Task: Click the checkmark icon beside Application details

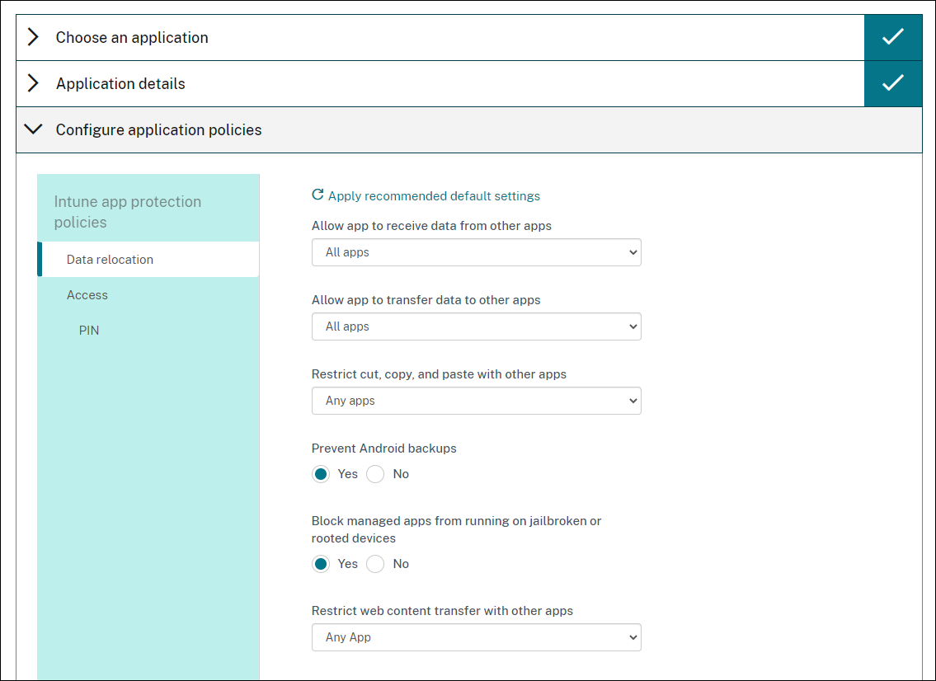Action: (892, 83)
